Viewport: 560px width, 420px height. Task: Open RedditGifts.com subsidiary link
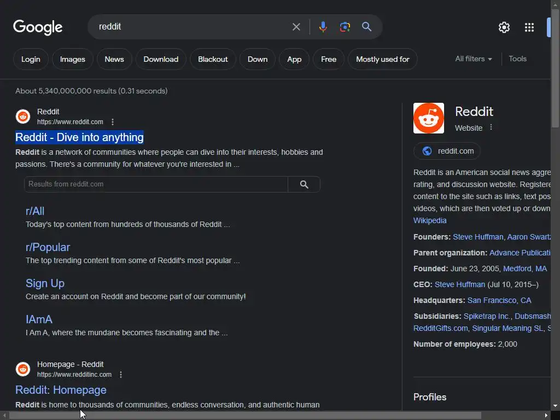click(x=441, y=328)
